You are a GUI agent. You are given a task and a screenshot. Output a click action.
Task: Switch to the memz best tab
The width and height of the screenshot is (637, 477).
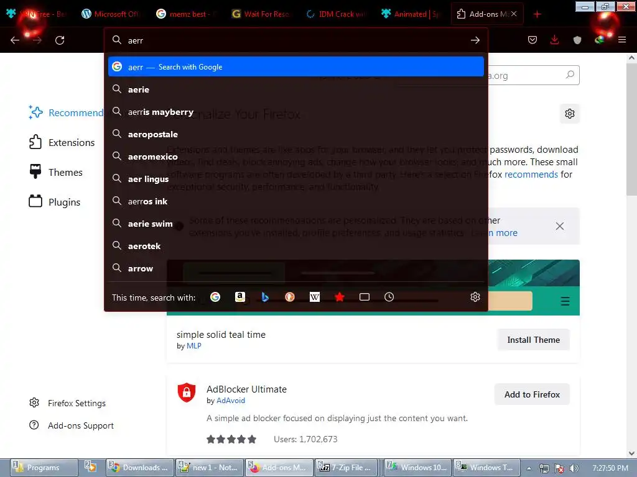point(185,14)
